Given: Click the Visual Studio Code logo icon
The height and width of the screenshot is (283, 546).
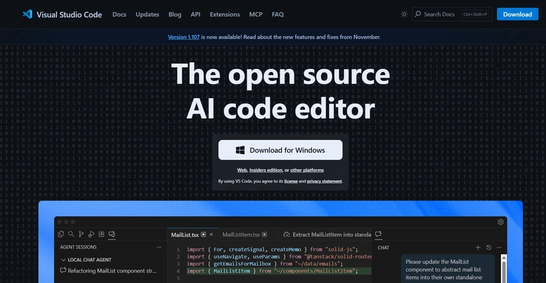Looking at the screenshot, I should pyautogui.click(x=27, y=14).
